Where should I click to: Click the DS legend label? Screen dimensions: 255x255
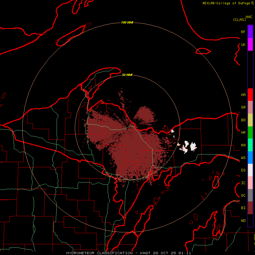click(243, 170)
